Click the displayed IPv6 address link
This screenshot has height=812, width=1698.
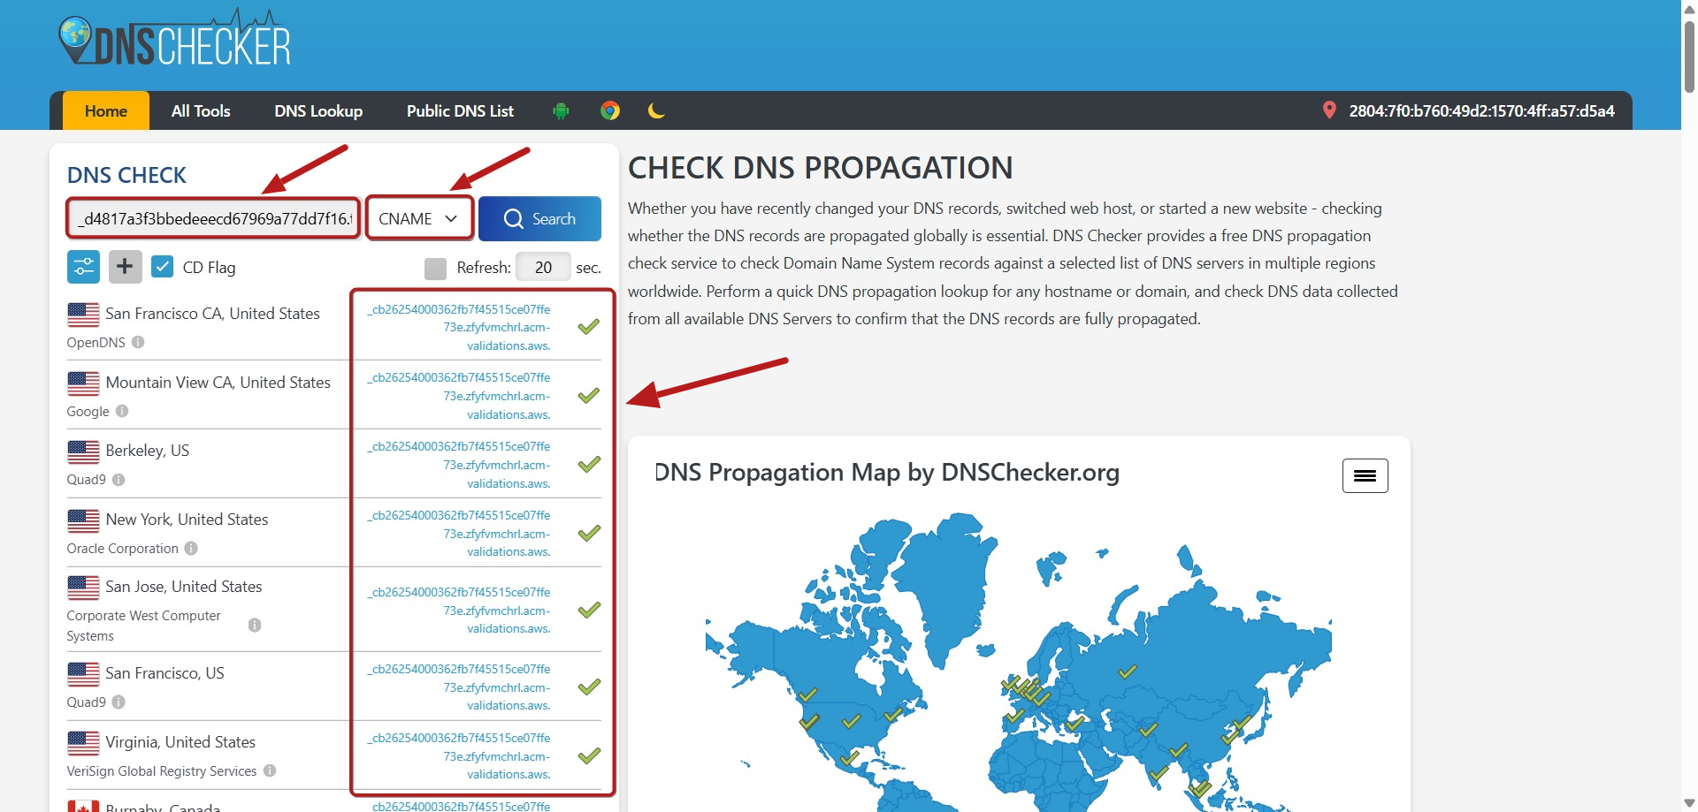click(x=1481, y=110)
